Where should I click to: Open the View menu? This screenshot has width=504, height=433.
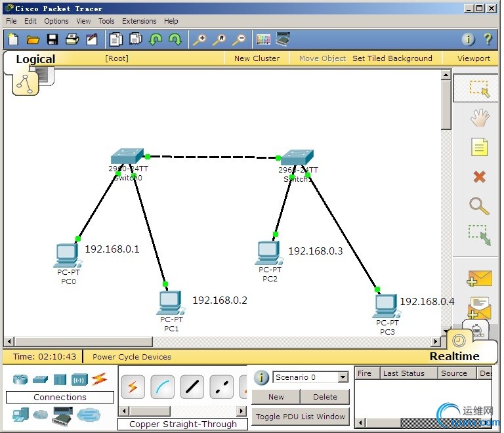83,21
